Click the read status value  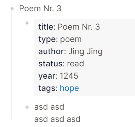pyautogui.click(x=75, y=64)
